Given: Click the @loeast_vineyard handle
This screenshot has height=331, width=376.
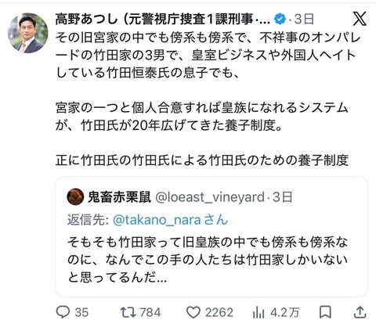Looking at the screenshot, I should [x=210, y=197].
